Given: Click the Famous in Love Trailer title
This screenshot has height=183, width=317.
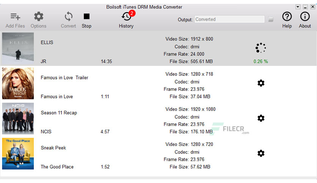Looking at the screenshot, I should 64,78.
